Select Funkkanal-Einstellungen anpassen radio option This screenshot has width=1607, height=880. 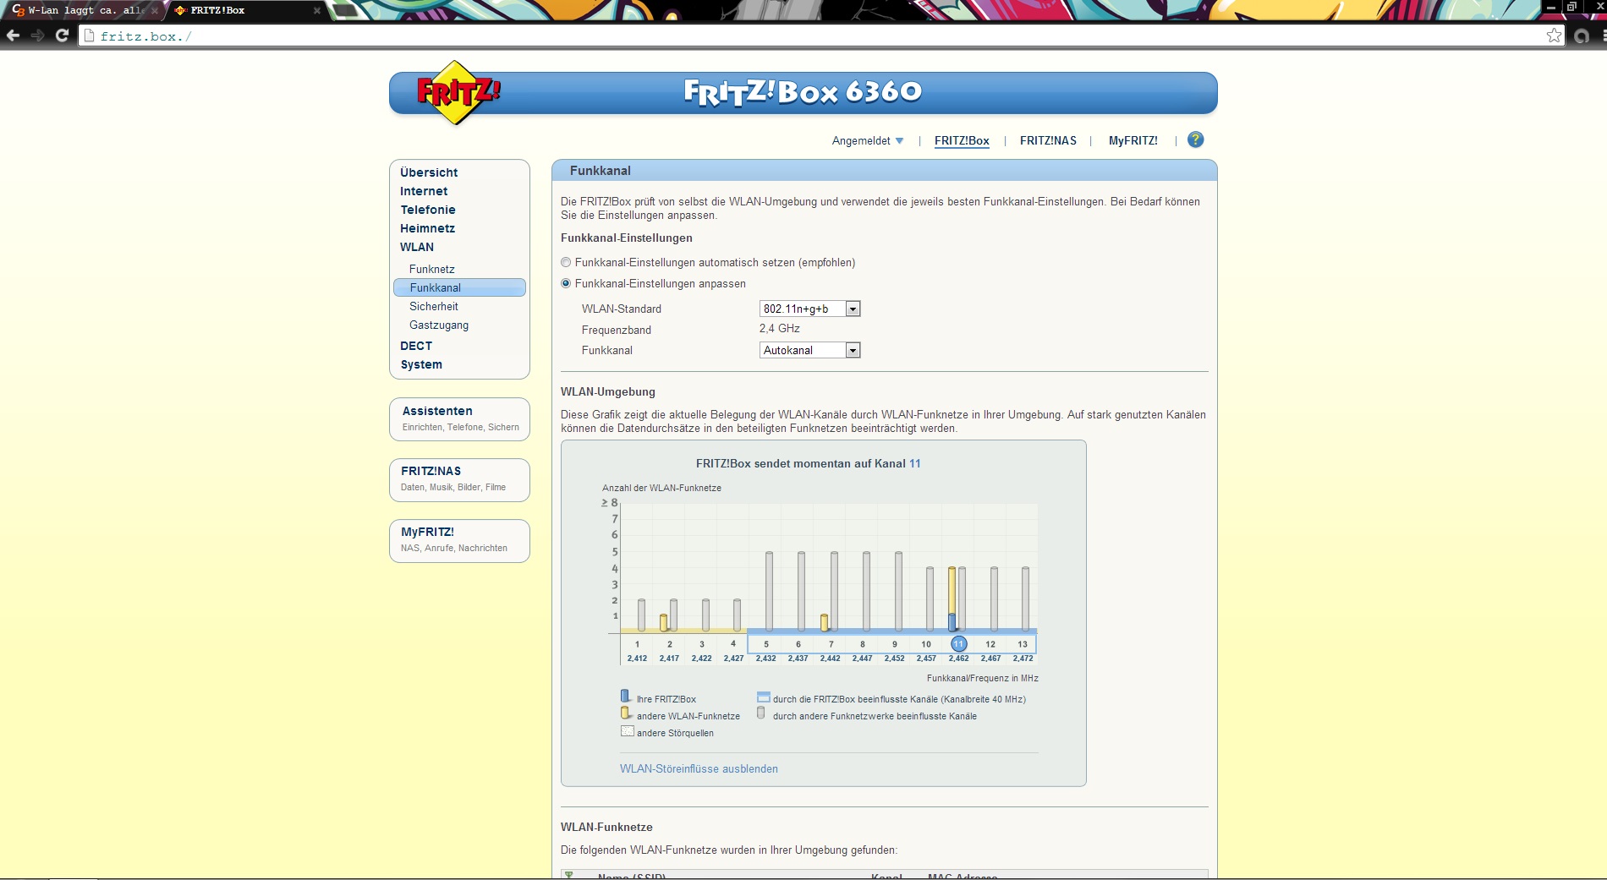(566, 283)
